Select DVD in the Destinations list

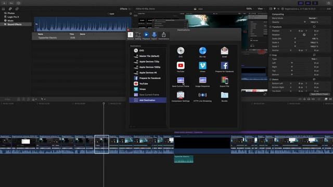148,50
